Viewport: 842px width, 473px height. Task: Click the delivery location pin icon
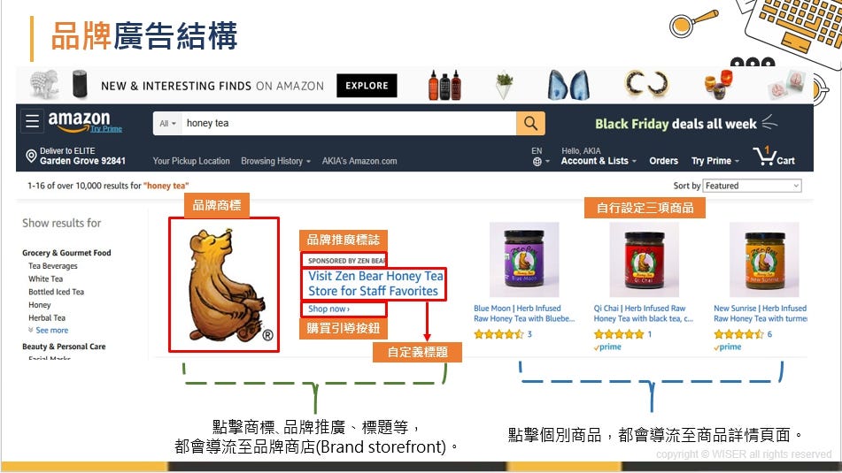click(x=31, y=156)
